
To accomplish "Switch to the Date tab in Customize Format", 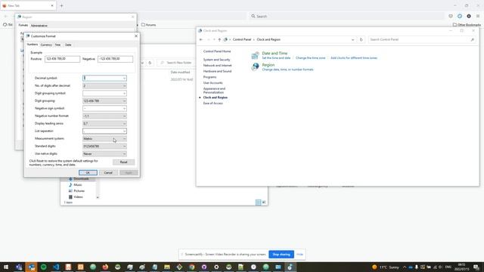I will coord(68,45).
